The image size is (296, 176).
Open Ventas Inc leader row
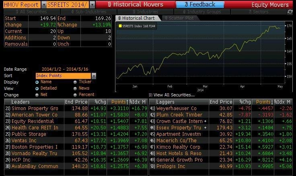(x=76, y=141)
